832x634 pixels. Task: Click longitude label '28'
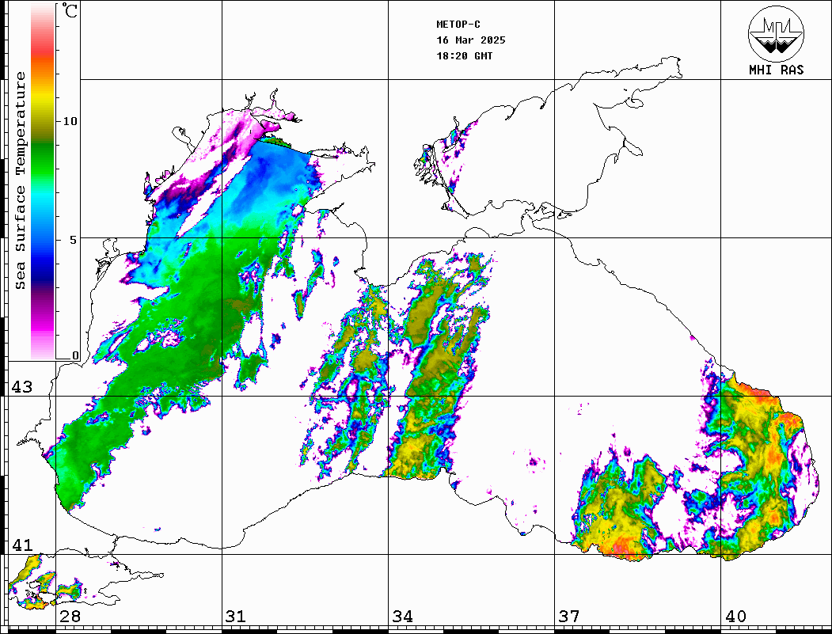coord(70,617)
